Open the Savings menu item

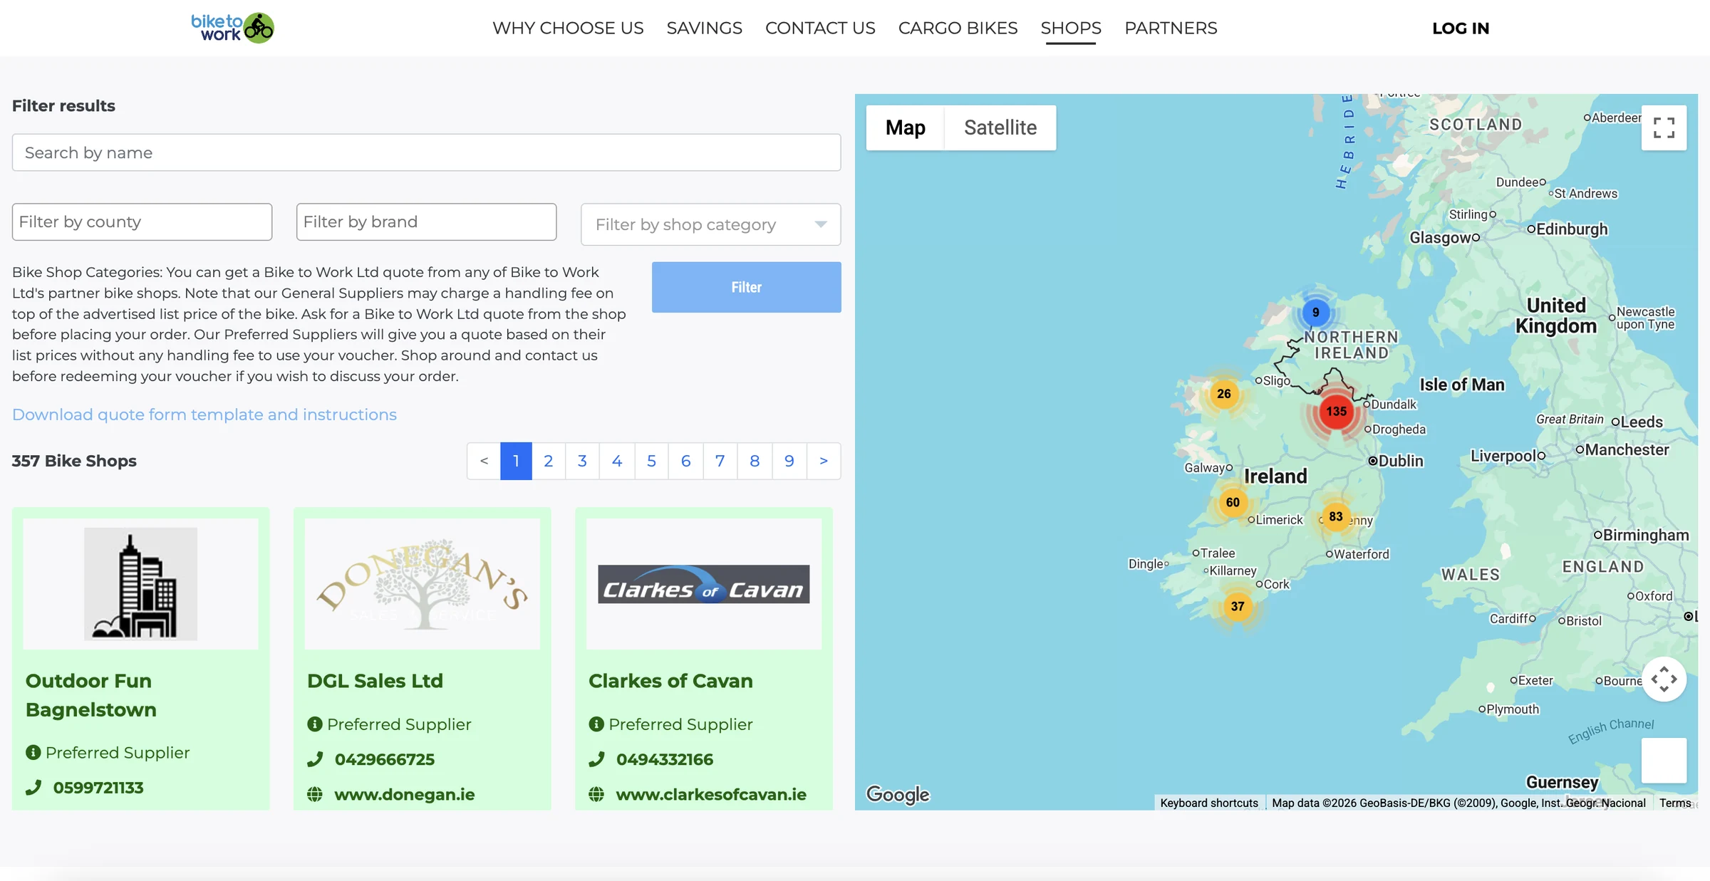[704, 28]
